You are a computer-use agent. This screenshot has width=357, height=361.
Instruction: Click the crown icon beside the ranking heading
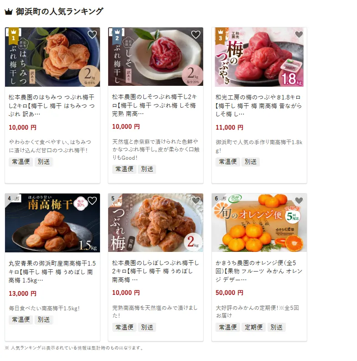click(9, 12)
